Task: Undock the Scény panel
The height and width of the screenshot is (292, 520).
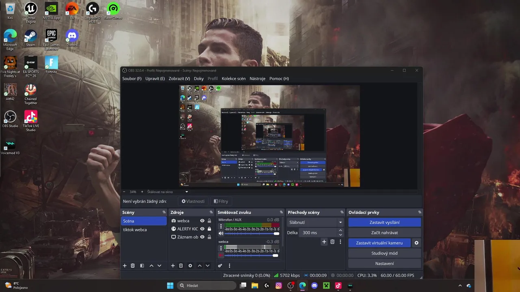Action: [164, 213]
